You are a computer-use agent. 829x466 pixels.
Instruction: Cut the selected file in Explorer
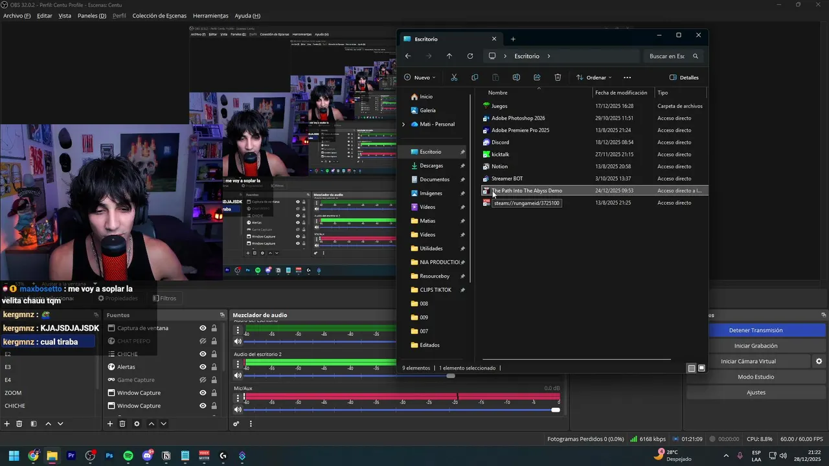454,78
